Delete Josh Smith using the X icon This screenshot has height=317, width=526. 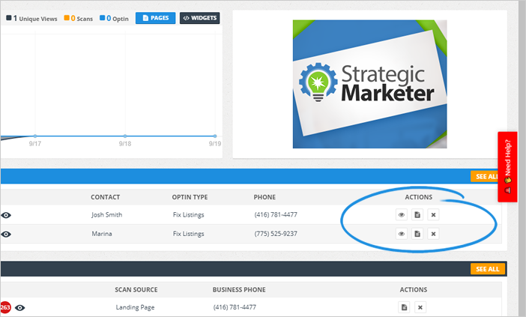coord(433,215)
